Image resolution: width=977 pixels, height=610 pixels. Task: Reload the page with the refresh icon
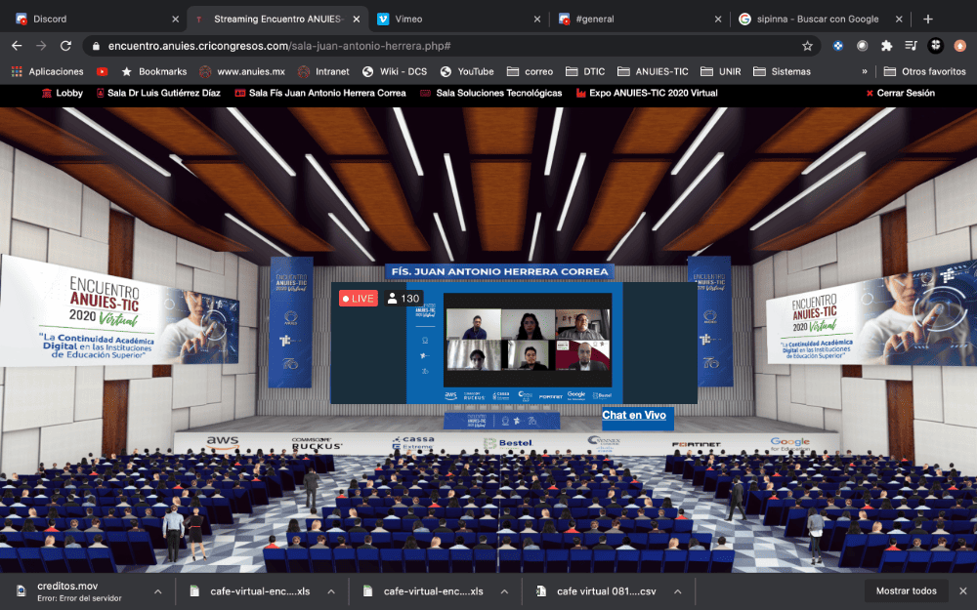(x=65, y=46)
